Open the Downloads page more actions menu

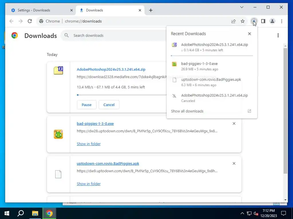(278, 35)
